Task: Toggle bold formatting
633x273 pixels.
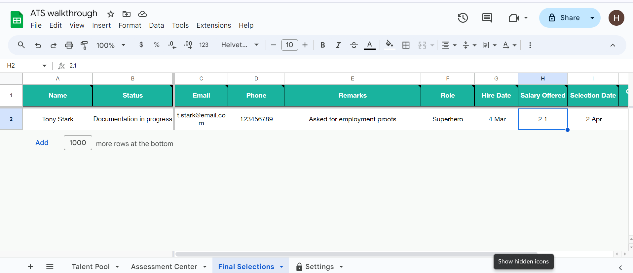Action: tap(323, 45)
